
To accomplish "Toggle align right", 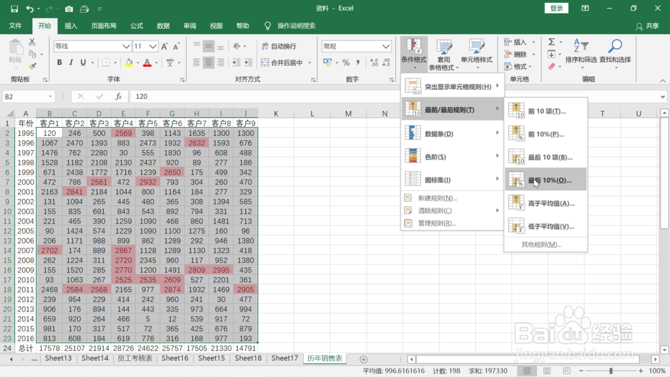I will [220, 63].
